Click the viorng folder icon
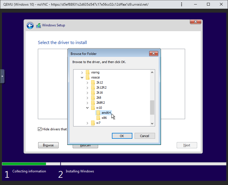Screen dimensions: 228x185 (87, 72)
